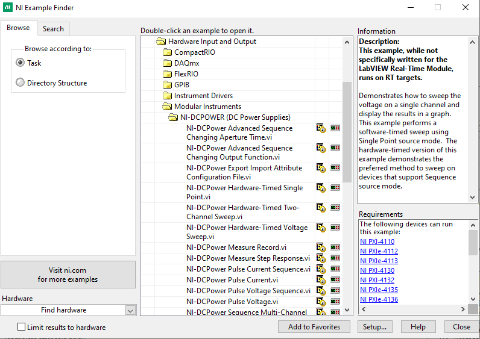Click the NI Example Finder title bar logo
480x339 pixels.
click(8, 7)
